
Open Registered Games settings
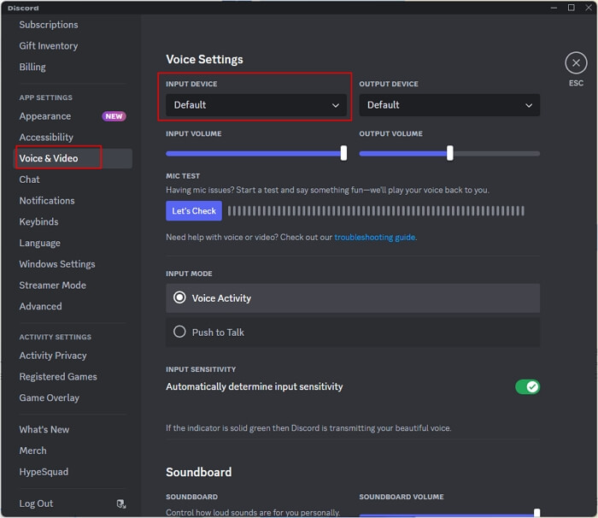click(x=58, y=377)
